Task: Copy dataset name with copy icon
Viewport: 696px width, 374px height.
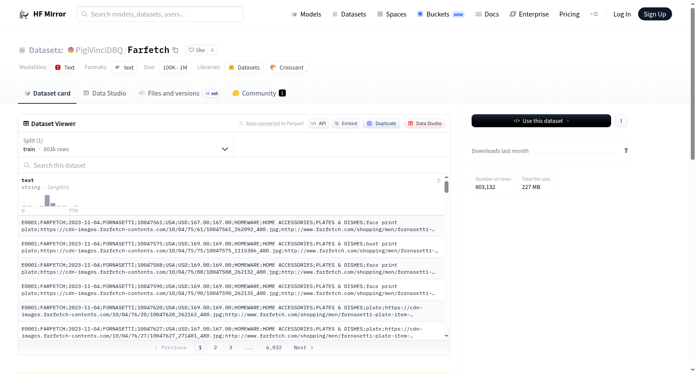Action: pyautogui.click(x=175, y=50)
